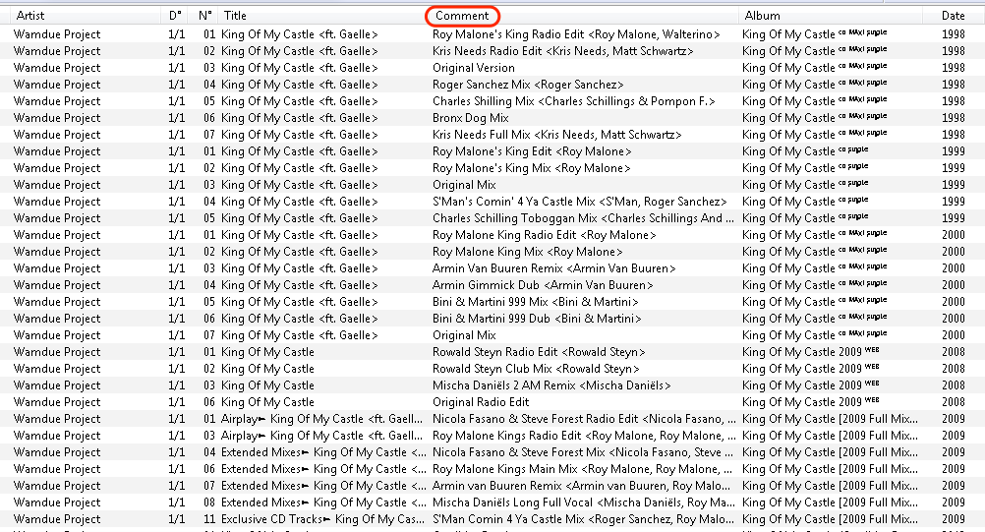The width and height of the screenshot is (985, 532).
Task: Sort the list by the Artist column header
Action: (x=30, y=16)
